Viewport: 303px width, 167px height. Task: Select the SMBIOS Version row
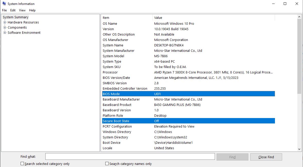pos(188,83)
